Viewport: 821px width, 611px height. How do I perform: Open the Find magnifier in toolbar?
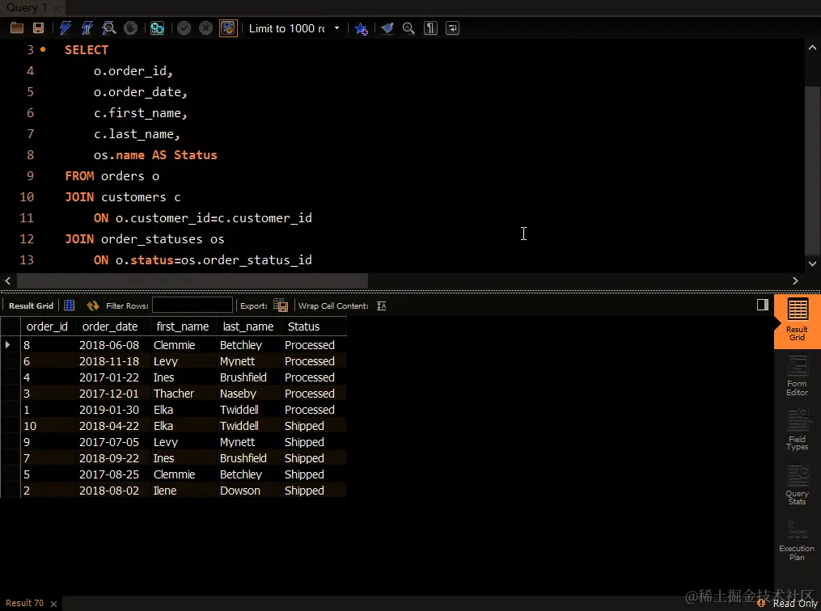[x=408, y=28]
